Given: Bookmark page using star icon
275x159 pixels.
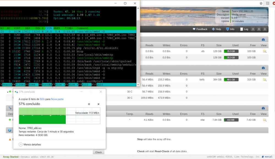Looking at the screenshot, I should (261, 3).
